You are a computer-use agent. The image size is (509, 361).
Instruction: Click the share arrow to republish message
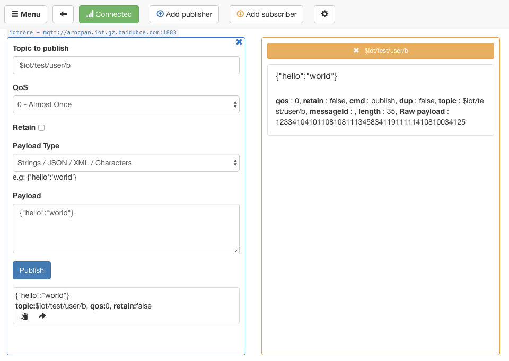[x=42, y=316]
